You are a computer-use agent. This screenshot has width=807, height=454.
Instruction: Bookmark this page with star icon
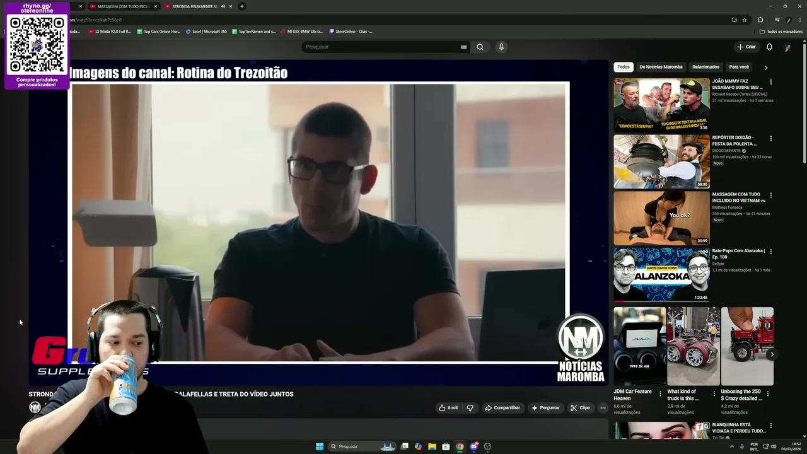pos(745,20)
